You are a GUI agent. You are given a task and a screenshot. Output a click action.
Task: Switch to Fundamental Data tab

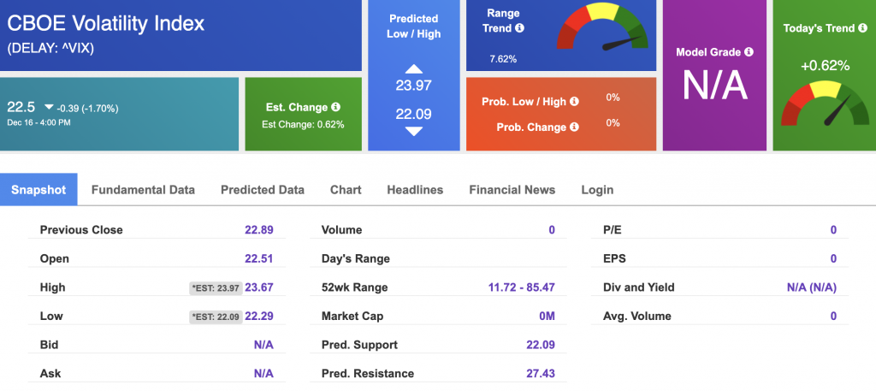point(143,189)
